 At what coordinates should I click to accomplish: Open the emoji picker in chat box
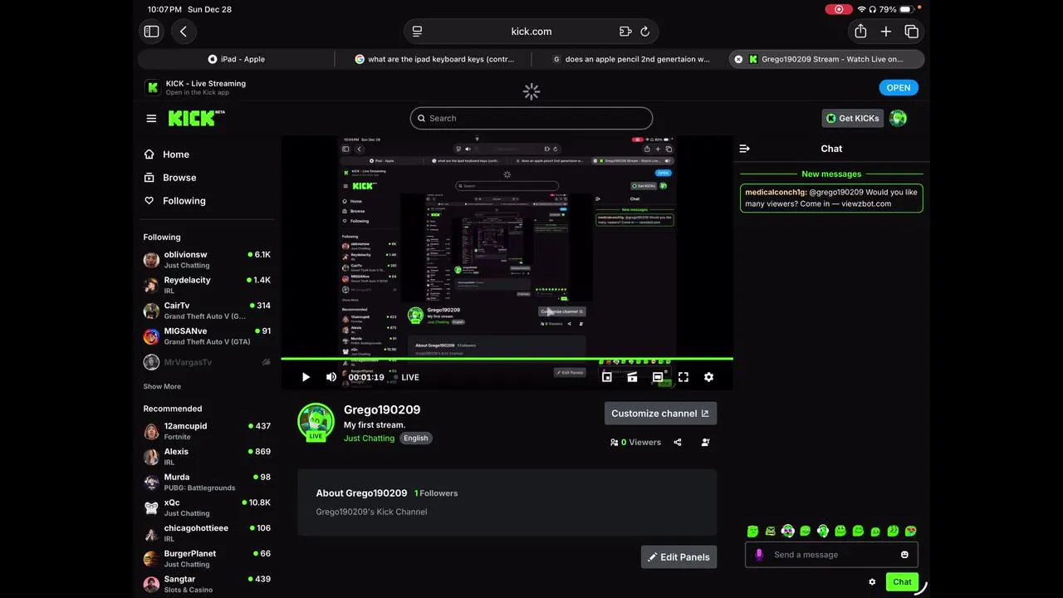904,555
